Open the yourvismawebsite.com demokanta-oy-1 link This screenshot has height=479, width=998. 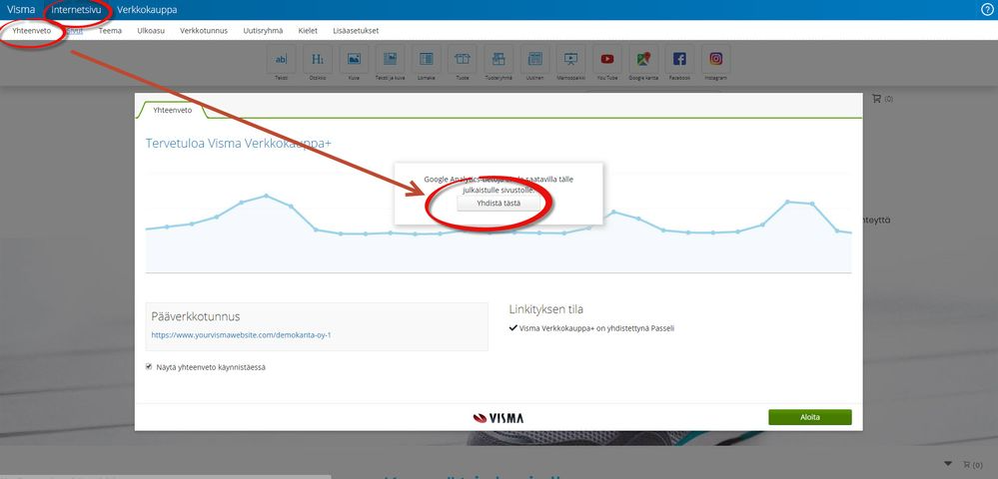(x=241, y=334)
